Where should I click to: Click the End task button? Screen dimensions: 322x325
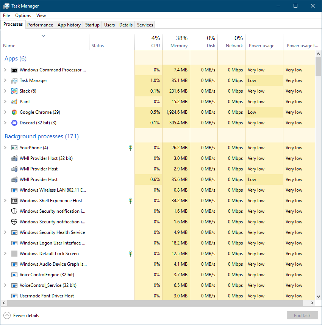point(302,316)
